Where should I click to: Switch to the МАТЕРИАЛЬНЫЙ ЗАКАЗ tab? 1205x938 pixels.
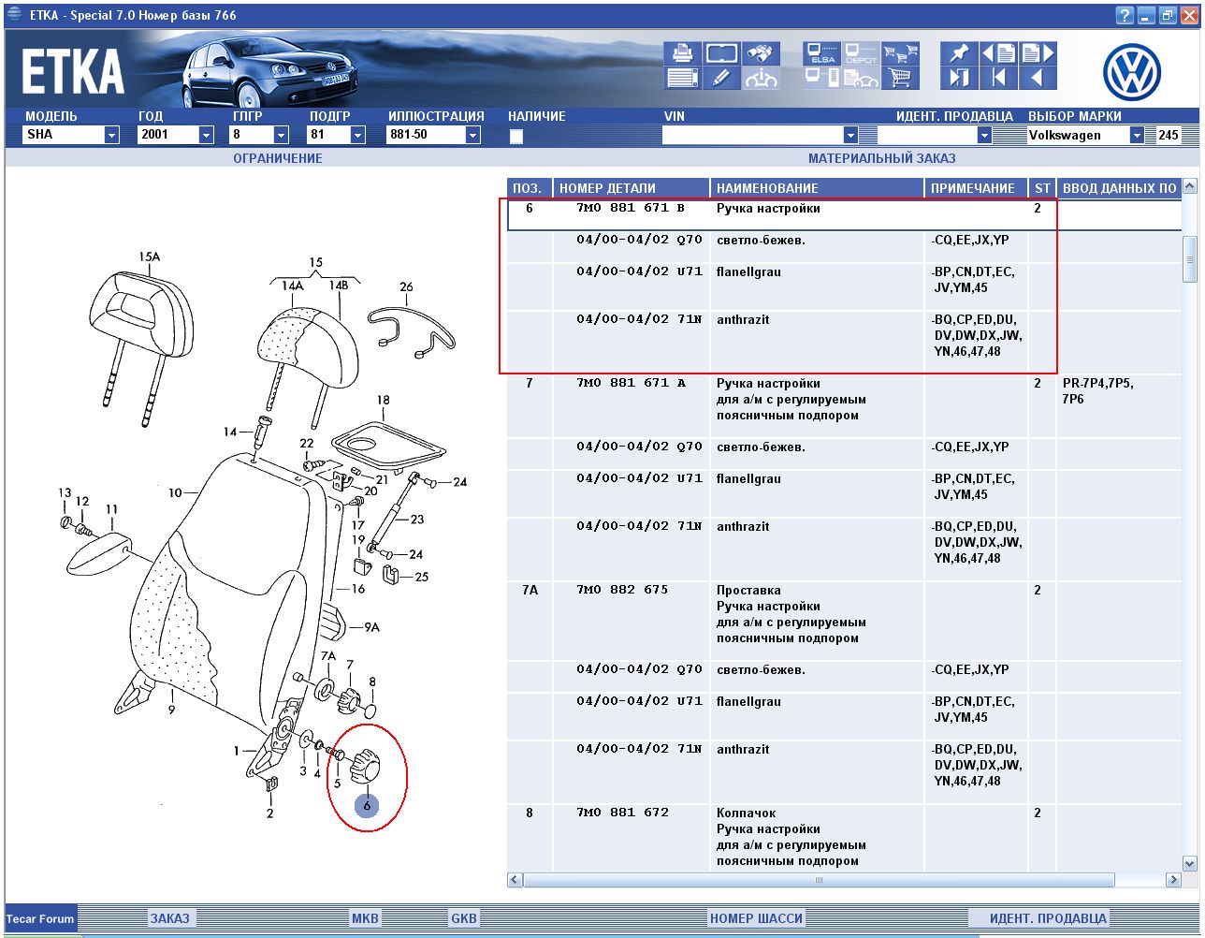(882, 158)
